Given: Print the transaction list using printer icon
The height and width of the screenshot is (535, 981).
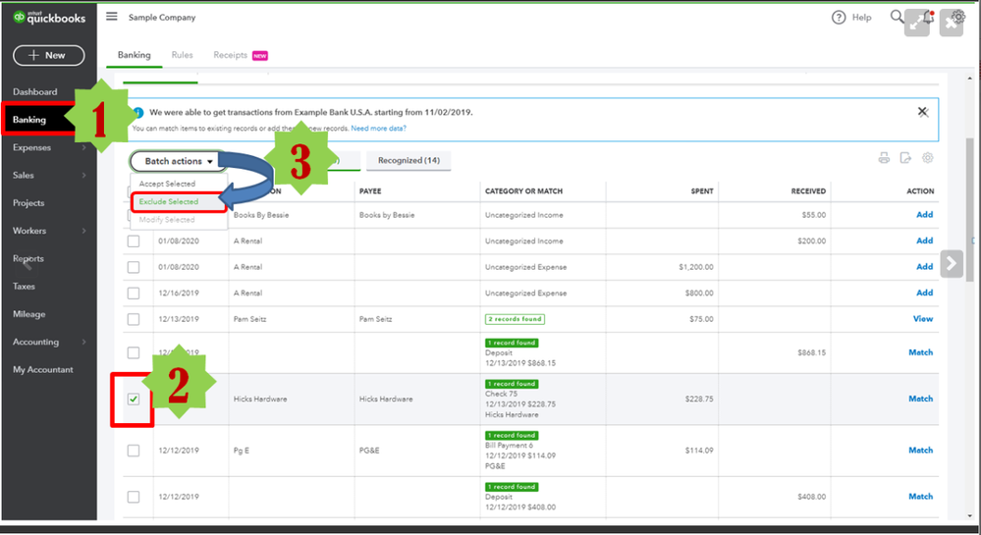Looking at the screenshot, I should click(x=884, y=158).
